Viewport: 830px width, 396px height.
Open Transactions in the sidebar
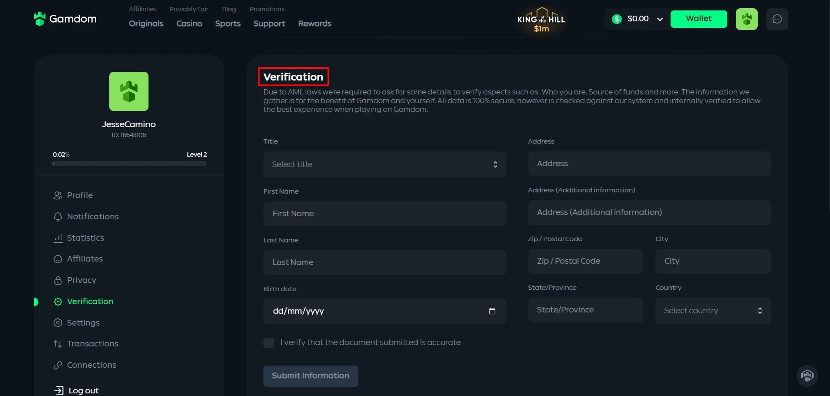click(x=92, y=344)
